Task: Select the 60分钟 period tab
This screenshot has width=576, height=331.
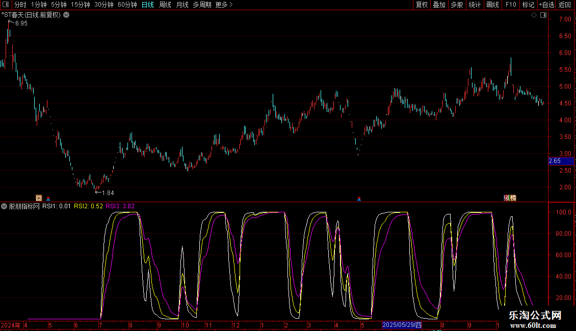Action: 127,5
